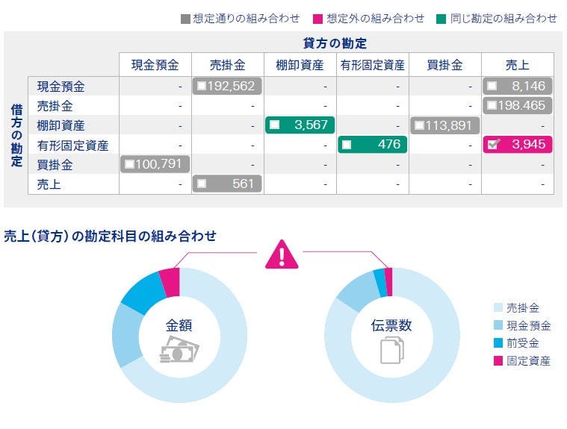
Task: Click the 有形固定資産 row label
Action: point(73,145)
